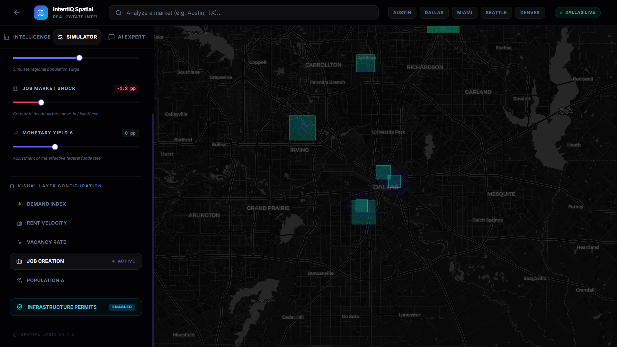Click the Monetary Yield slider thumb
Screen dimensions: 617x347
55,147
